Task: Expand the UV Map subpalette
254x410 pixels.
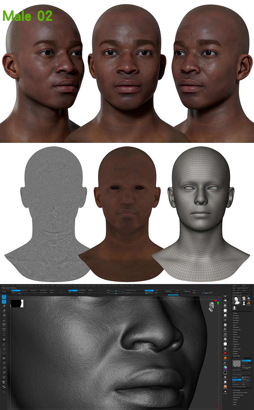Action: (235, 354)
